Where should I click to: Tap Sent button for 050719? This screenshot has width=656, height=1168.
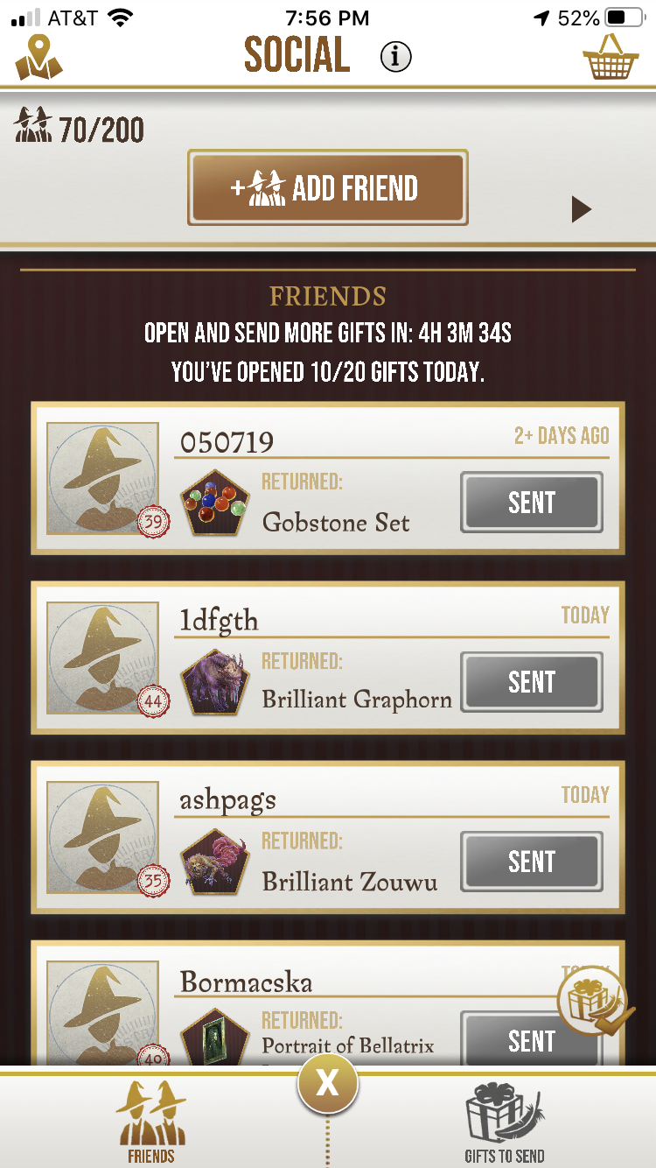tap(532, 503)
